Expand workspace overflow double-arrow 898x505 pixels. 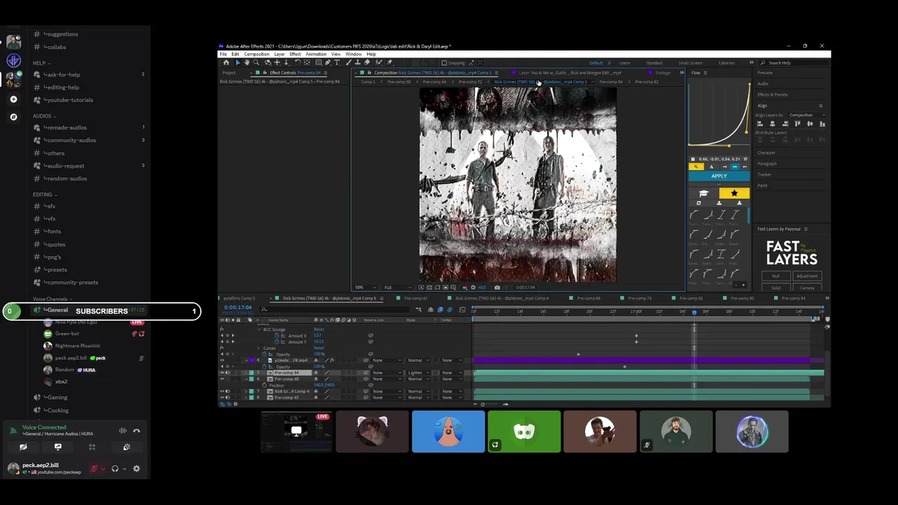pos(751,62)
